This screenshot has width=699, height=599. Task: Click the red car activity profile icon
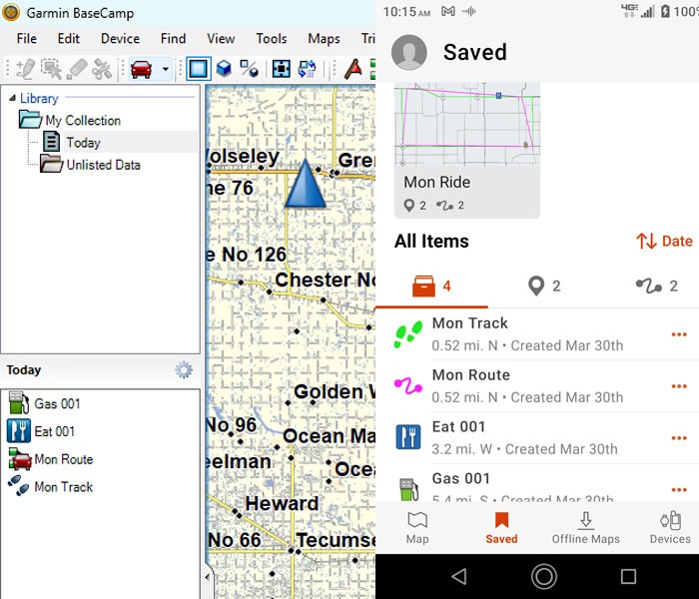coord(141,69)
